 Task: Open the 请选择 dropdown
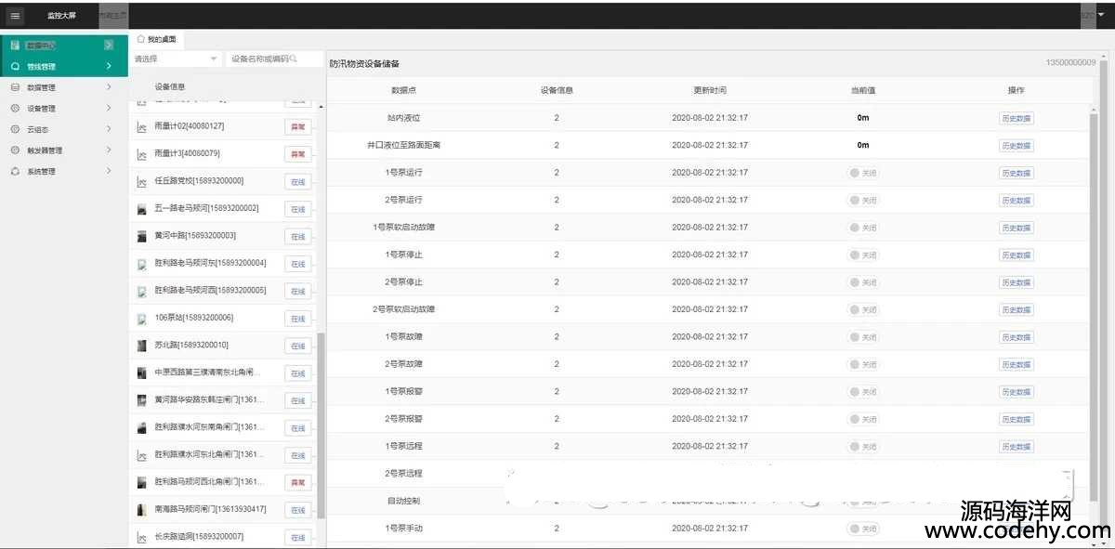175,59
